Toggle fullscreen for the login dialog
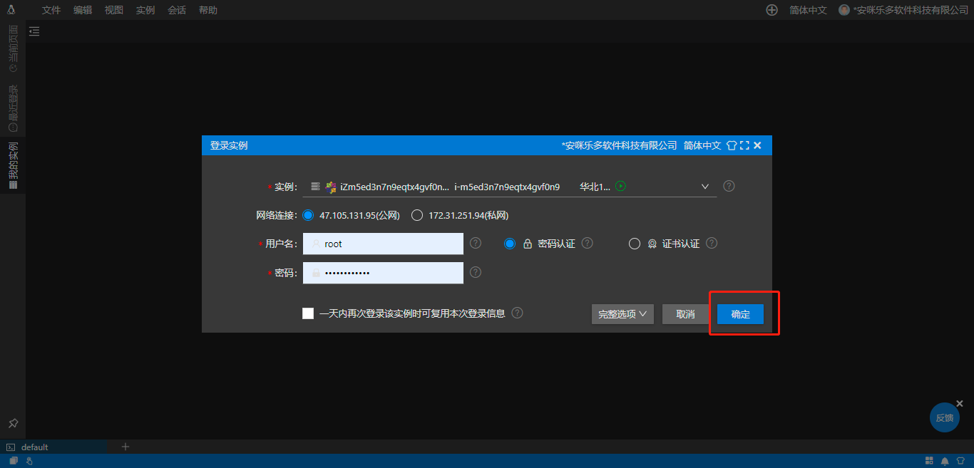Image resolution: width=974 pixels, height=468 pixels. [744, 145]
